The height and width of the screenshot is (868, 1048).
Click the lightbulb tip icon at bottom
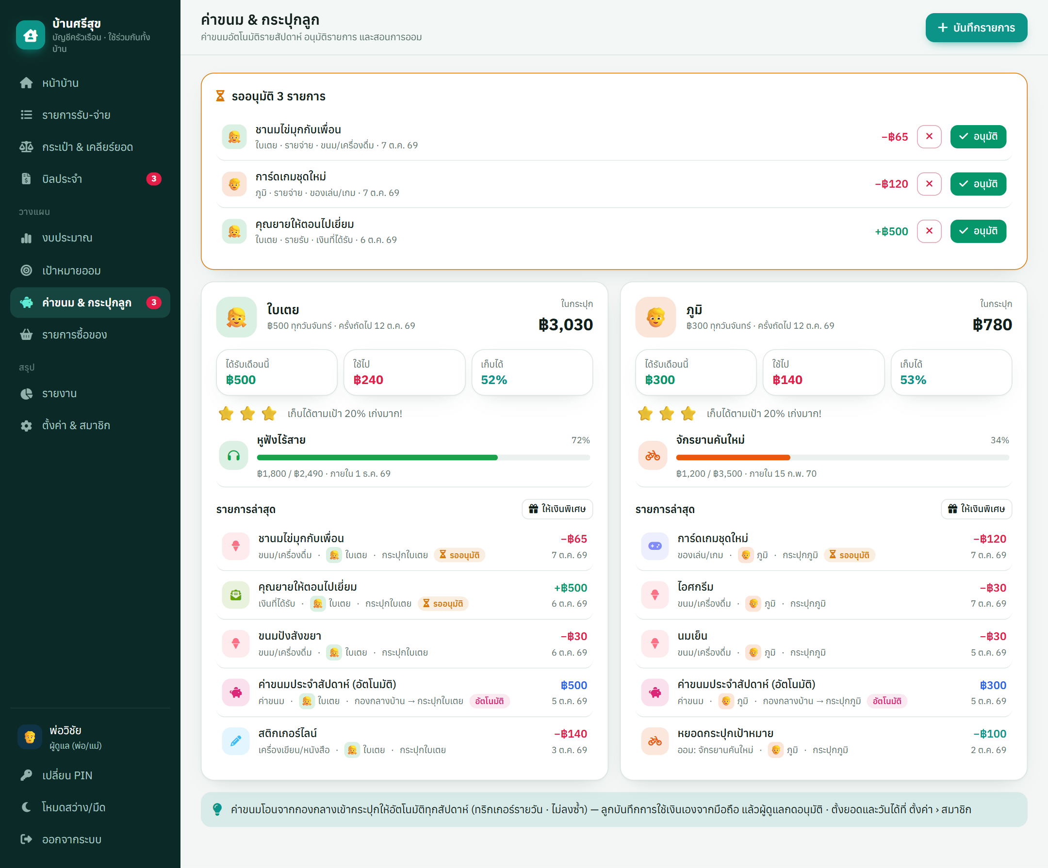point(217,809)
